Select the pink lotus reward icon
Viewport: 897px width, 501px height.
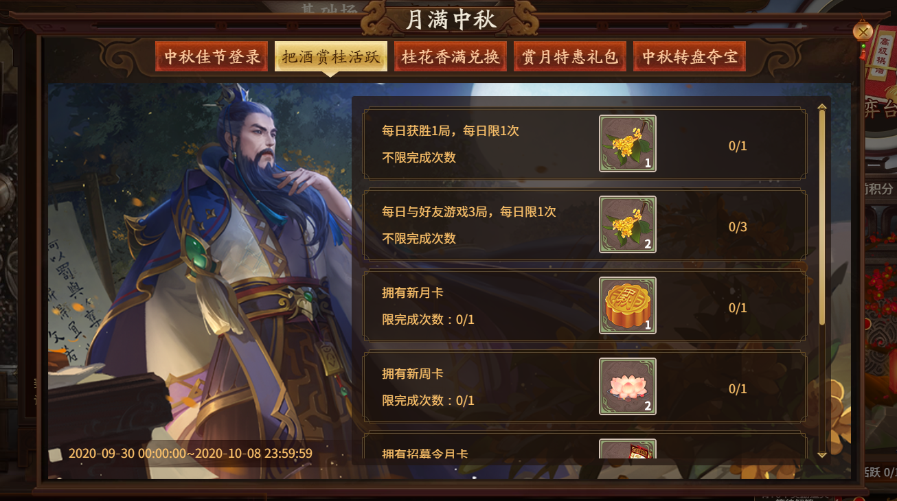click(628, 386)
